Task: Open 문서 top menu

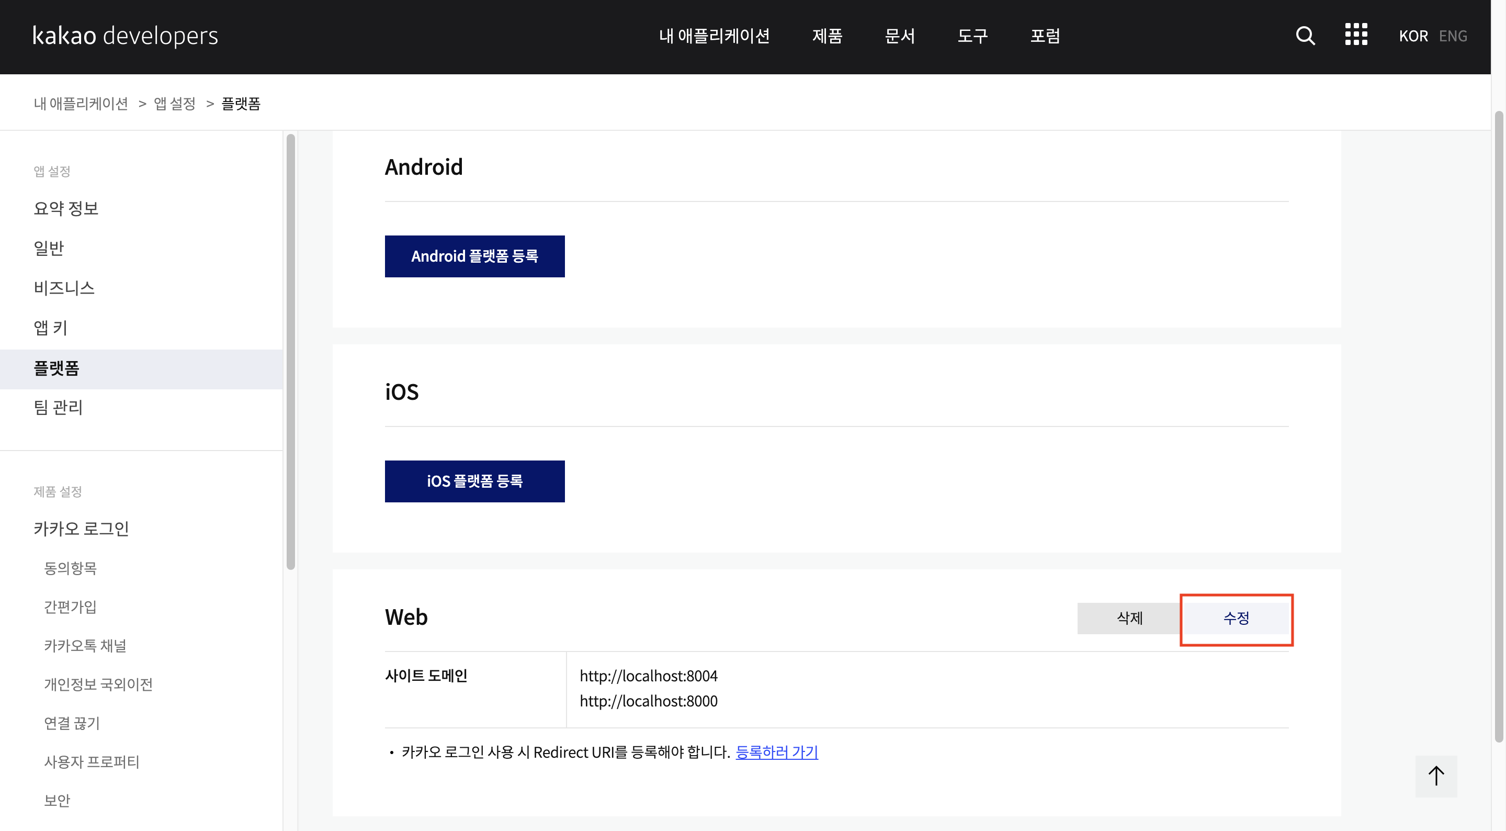Action: (900, 36)
